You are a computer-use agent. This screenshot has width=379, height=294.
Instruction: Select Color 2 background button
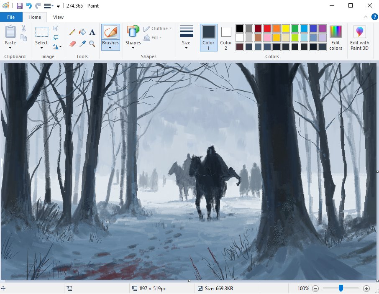(x=226, y=38)
